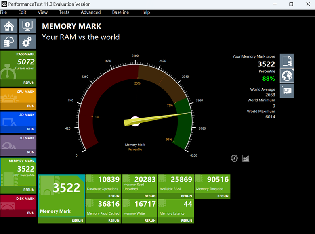Select the CPU Mark tile

[x=18, y=95]
